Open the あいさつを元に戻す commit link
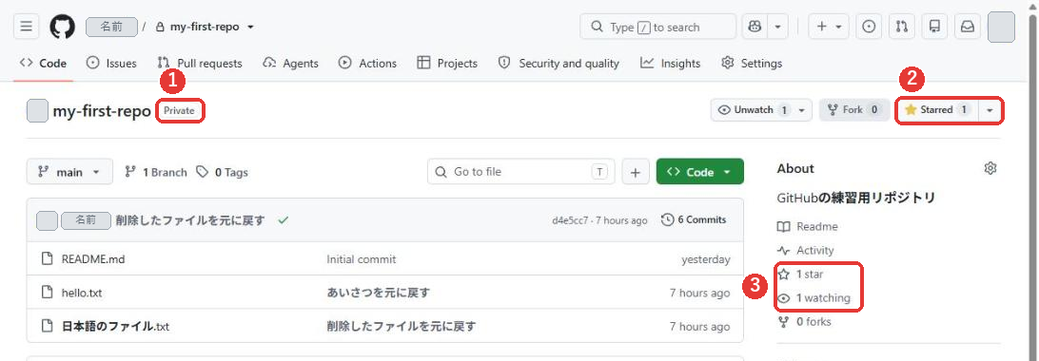 (379, 293)
